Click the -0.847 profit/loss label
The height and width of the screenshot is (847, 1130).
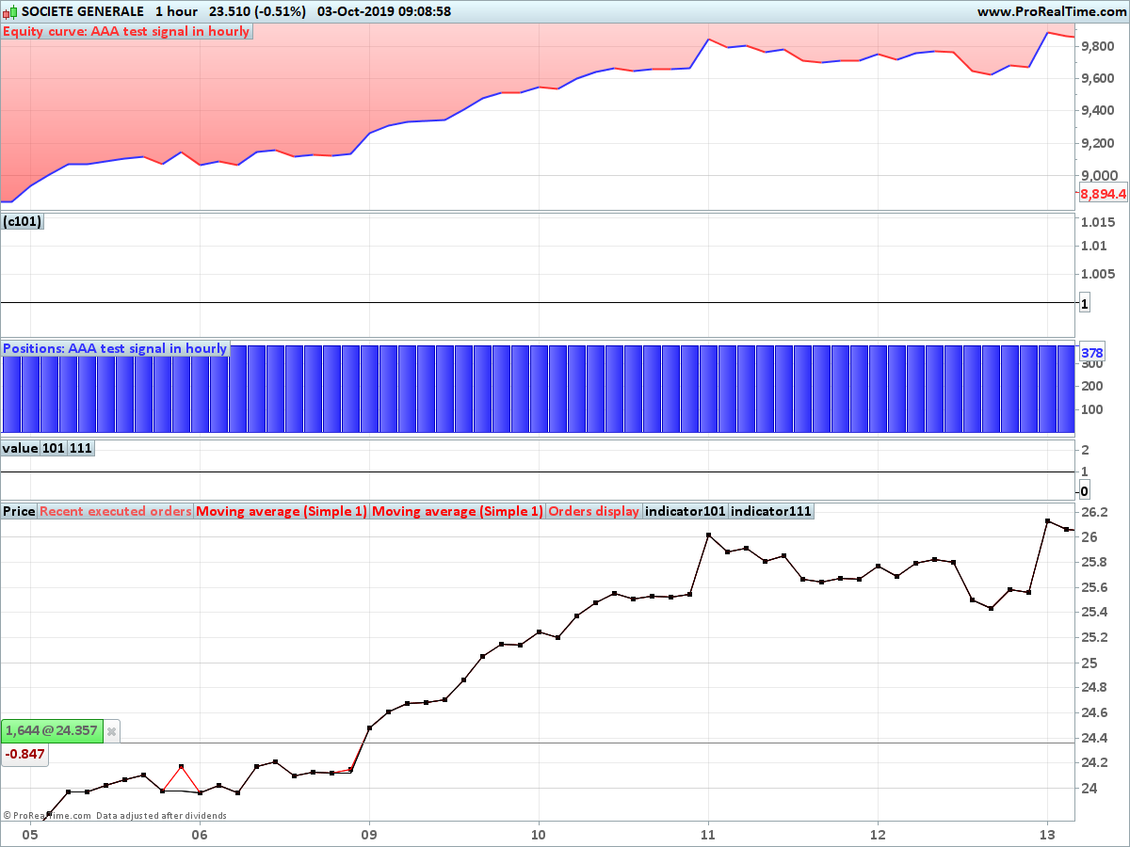click(x=24, y=754)
